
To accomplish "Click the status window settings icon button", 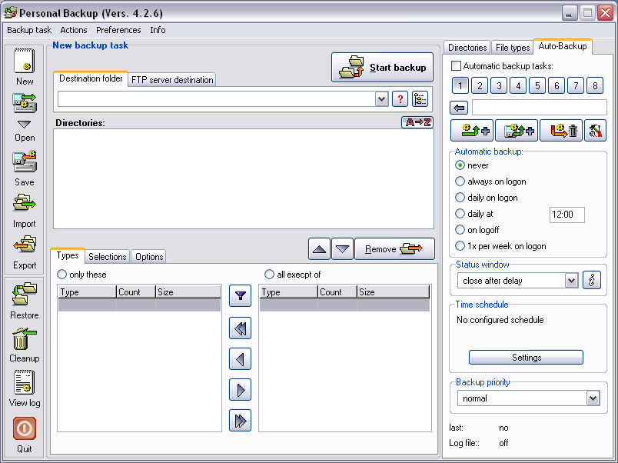I will click(592, 281).
